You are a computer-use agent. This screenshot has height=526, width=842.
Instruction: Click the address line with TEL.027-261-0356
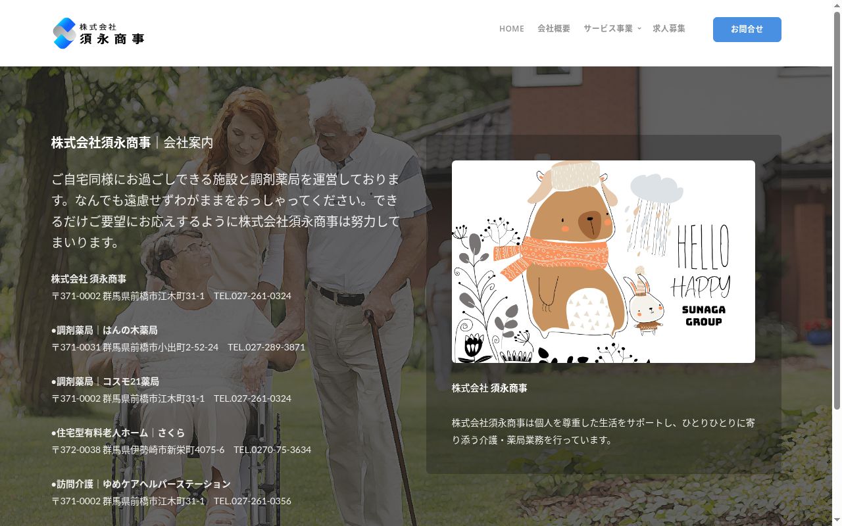coord(172,500)
